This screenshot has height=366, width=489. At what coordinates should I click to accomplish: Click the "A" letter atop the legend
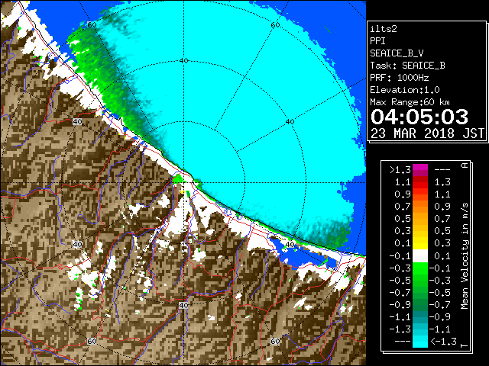(465, 165)
